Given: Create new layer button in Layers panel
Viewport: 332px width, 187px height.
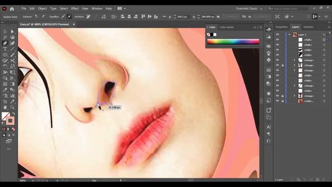Looking at the screenshot, I should [x=317, y=180].
